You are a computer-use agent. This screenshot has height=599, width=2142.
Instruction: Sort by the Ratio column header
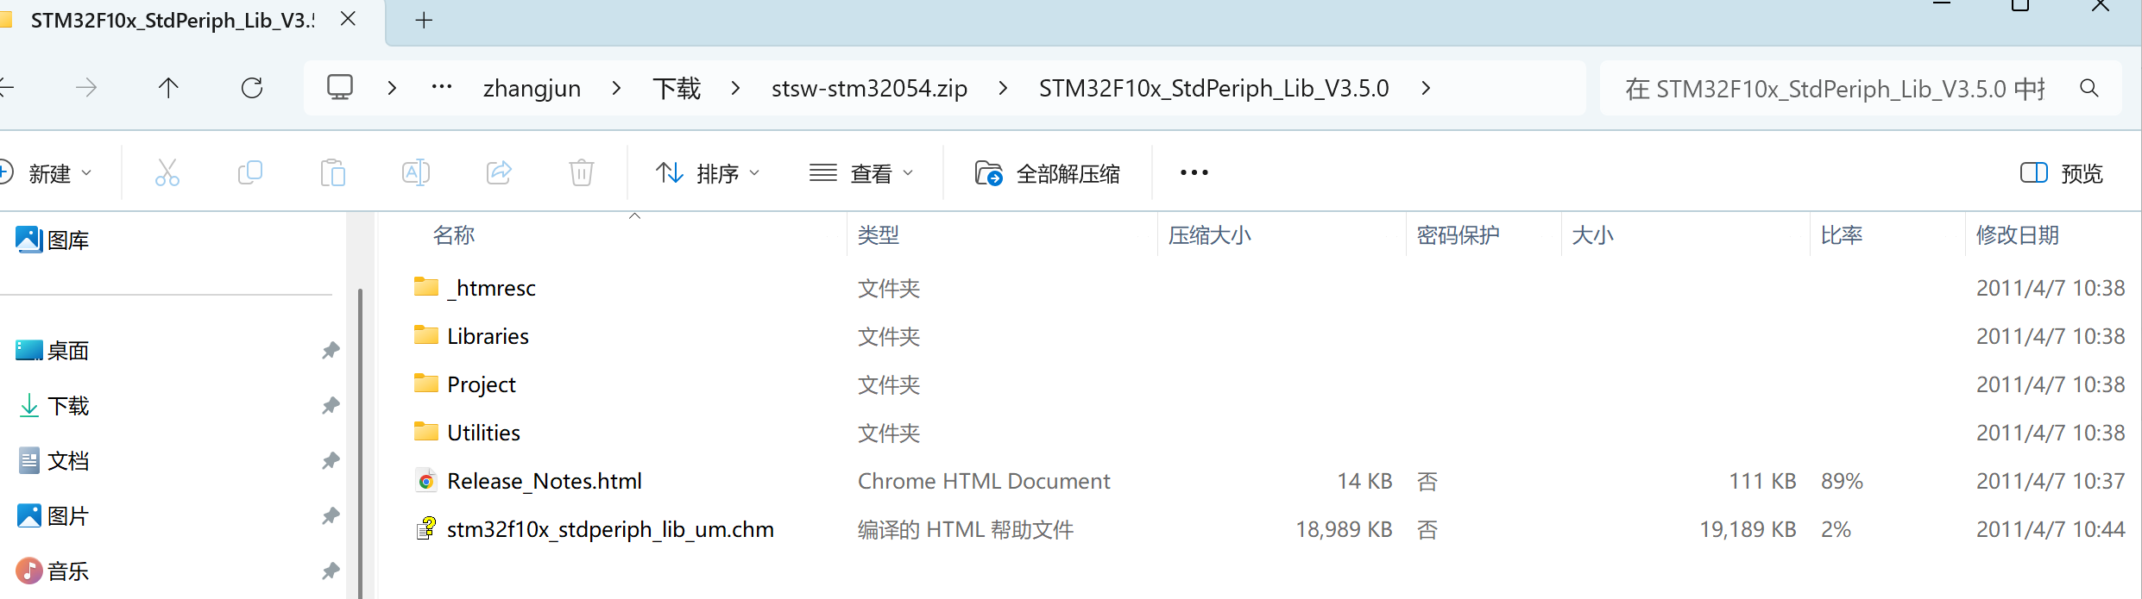point(1842,235)
